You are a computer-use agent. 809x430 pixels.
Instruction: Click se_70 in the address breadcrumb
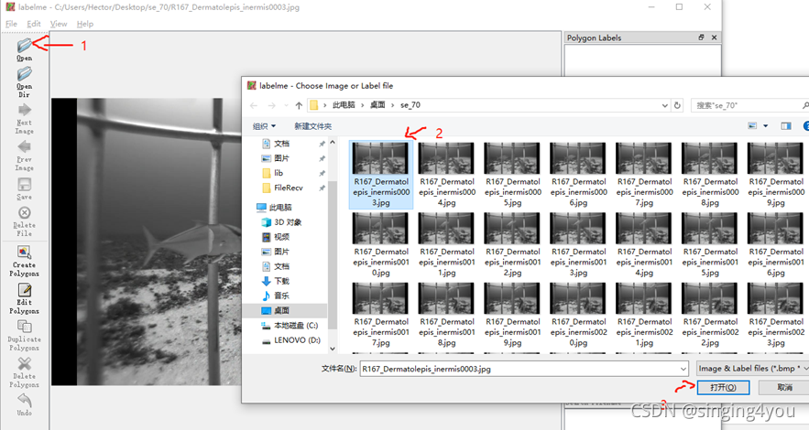pyautogui.click(x=410, y=105)
